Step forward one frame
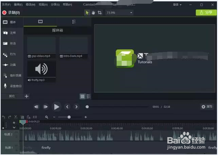218x155 pixels. 46,107
